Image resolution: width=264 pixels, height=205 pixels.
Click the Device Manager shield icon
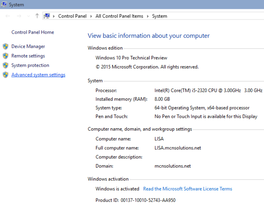5,46
